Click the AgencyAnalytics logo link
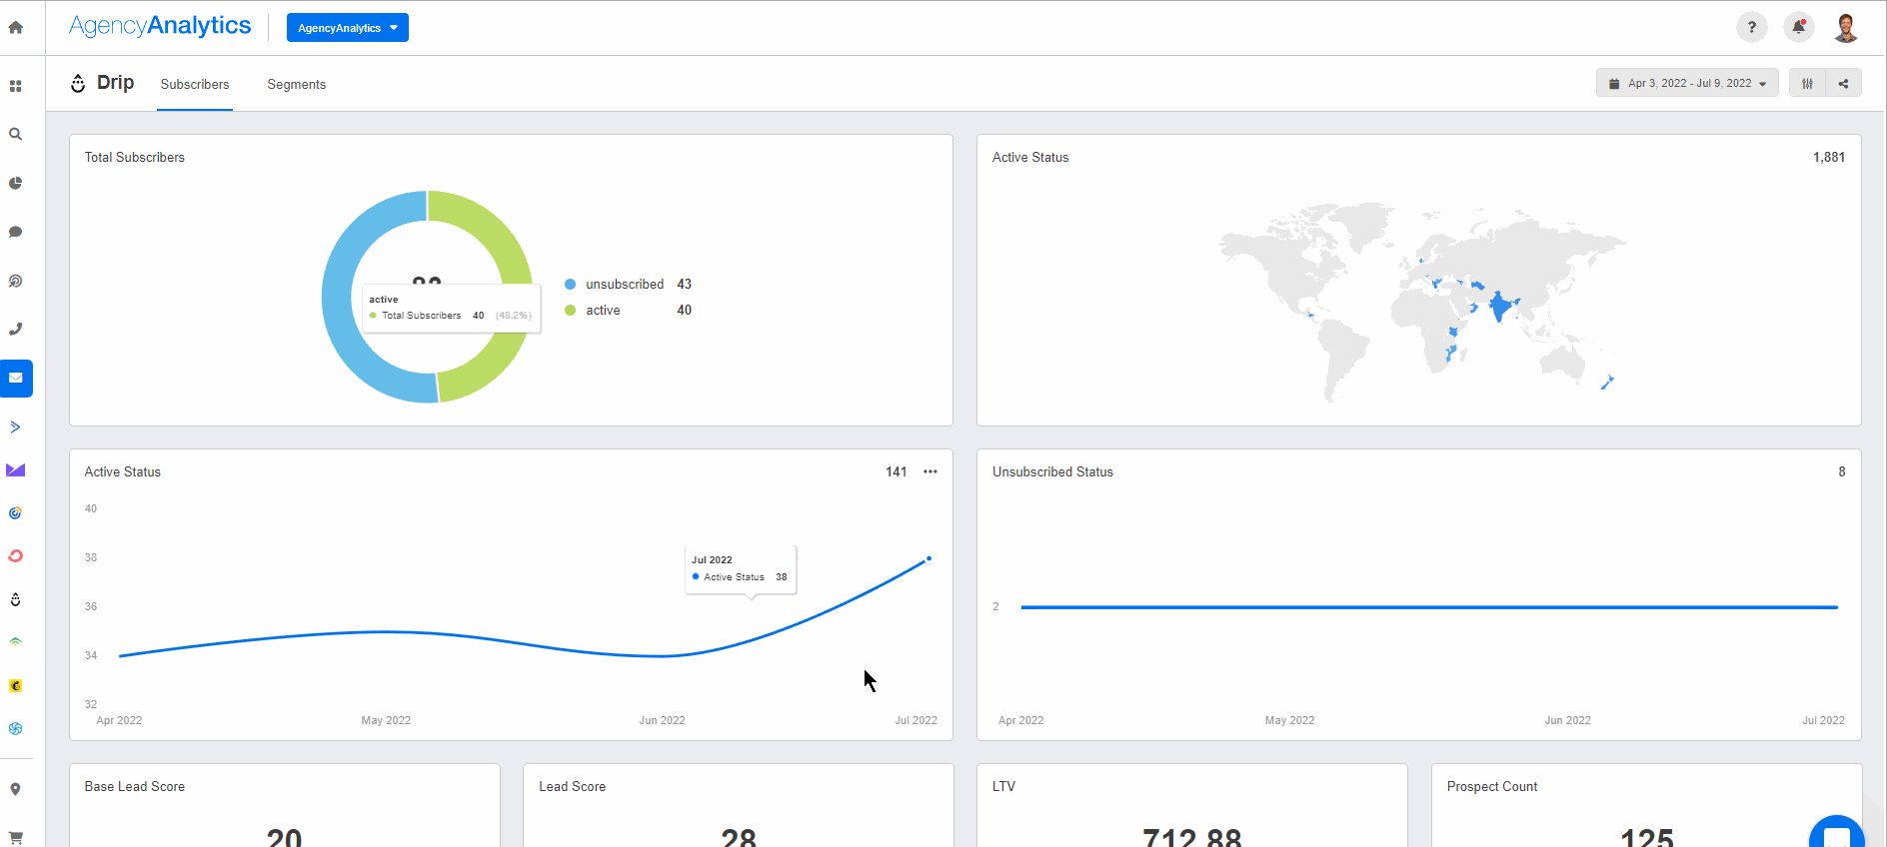This screenshot has width=1887, height=847. click(160, 26)
